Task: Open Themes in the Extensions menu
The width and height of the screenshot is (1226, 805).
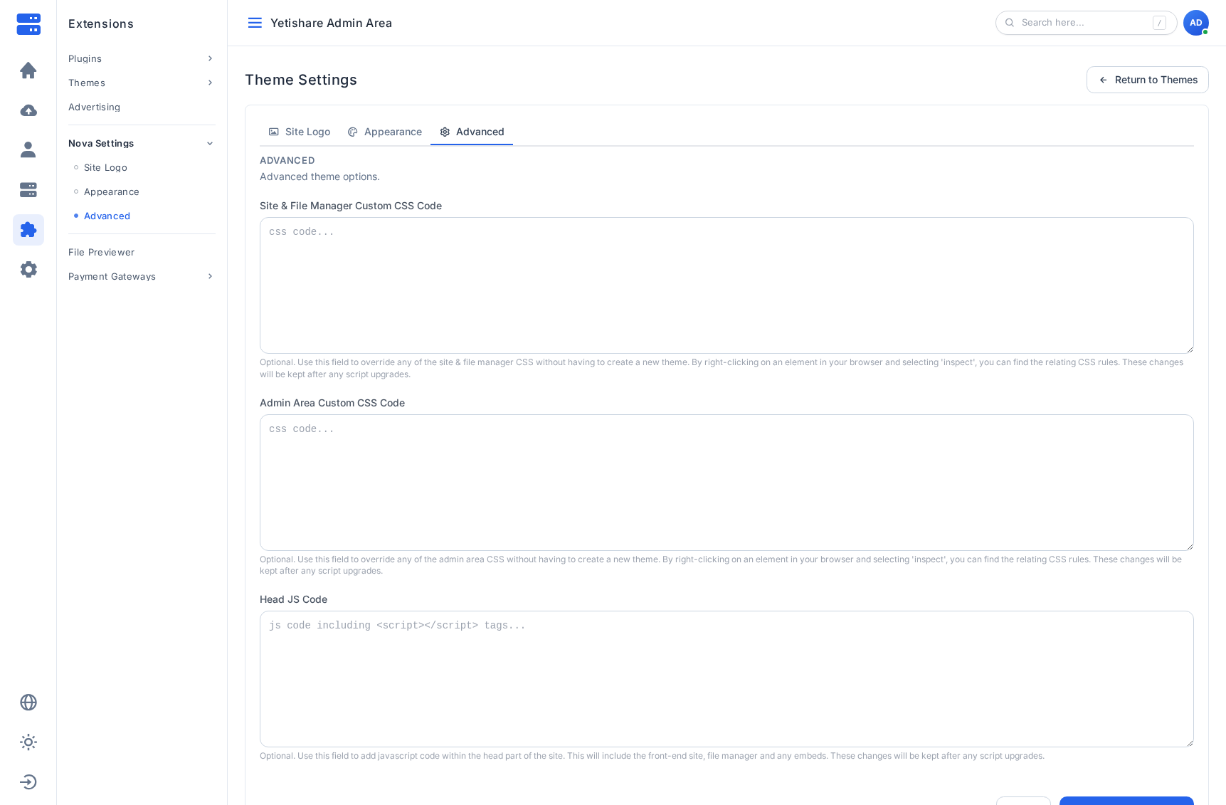Action: [x=142, y=83]
